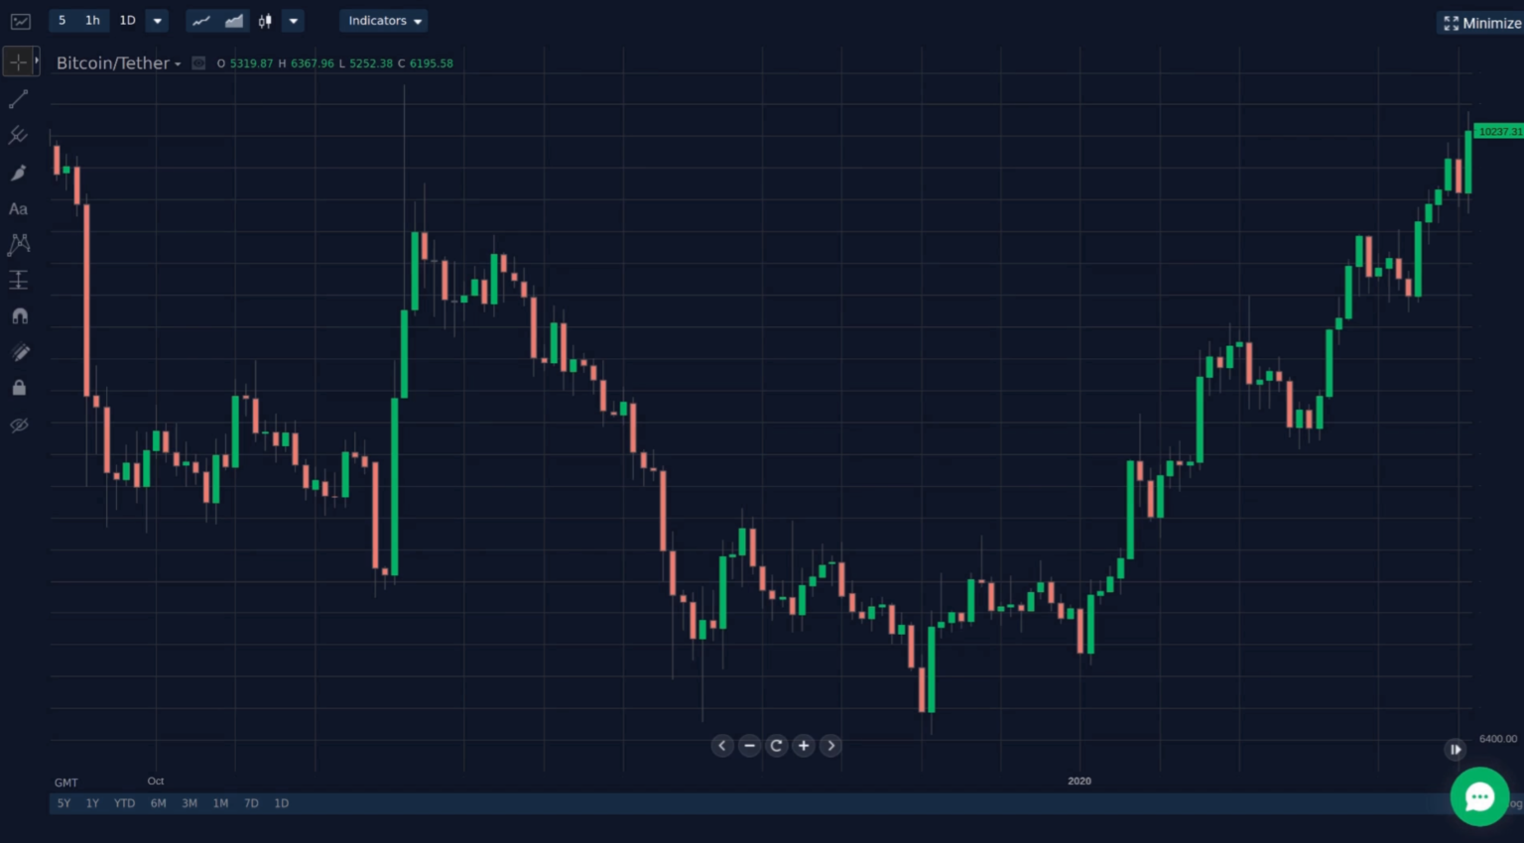
Task: Select YTD range at chart bottom
Action: coord(124,803)
